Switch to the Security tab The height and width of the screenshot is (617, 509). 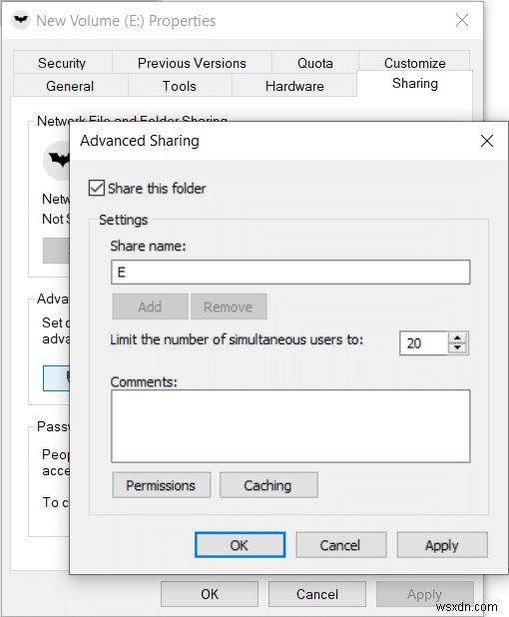[x=62, y=63]
